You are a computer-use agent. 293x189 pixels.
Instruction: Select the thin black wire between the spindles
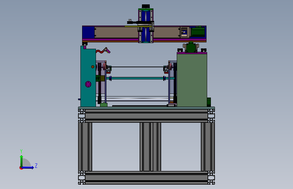138,67
